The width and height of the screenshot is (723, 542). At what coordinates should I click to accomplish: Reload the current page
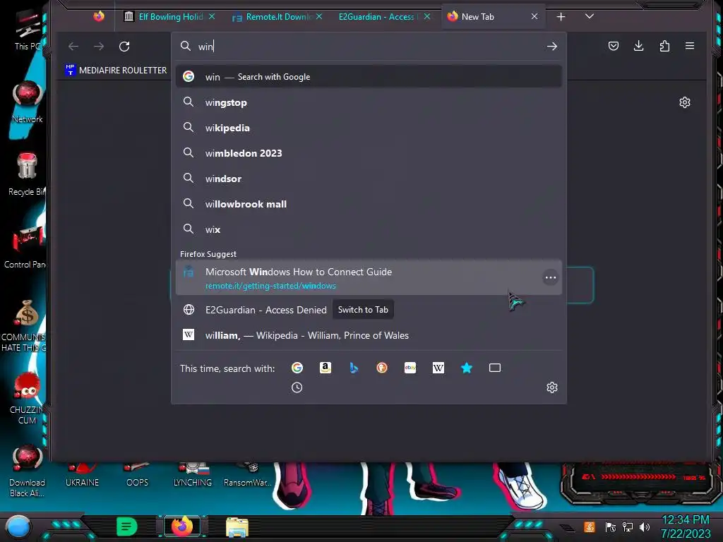[x=124, y=46]
